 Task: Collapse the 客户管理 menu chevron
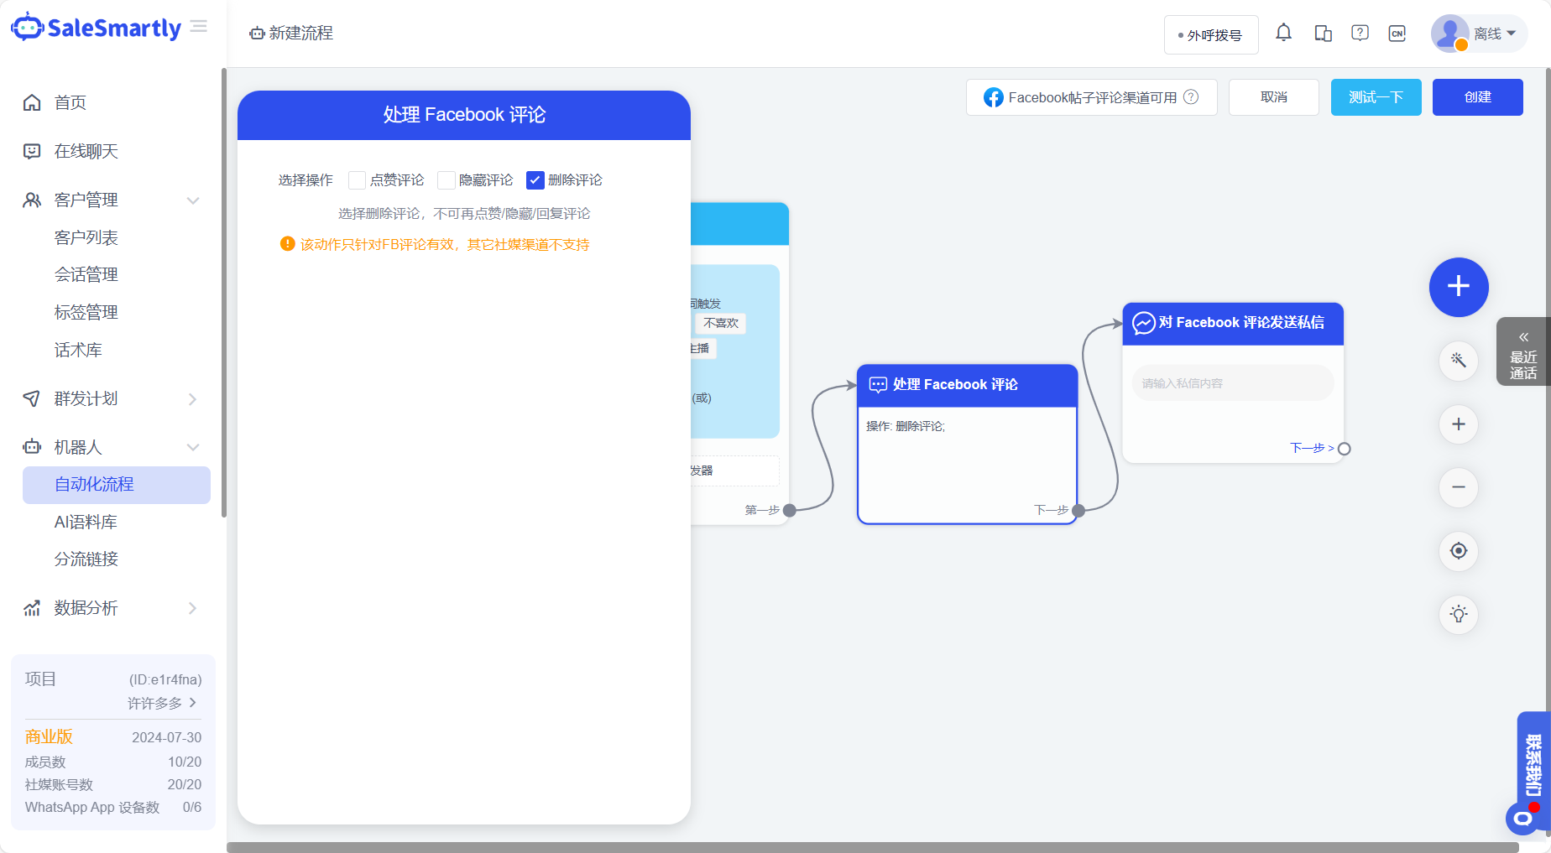[x=193, y=200]
